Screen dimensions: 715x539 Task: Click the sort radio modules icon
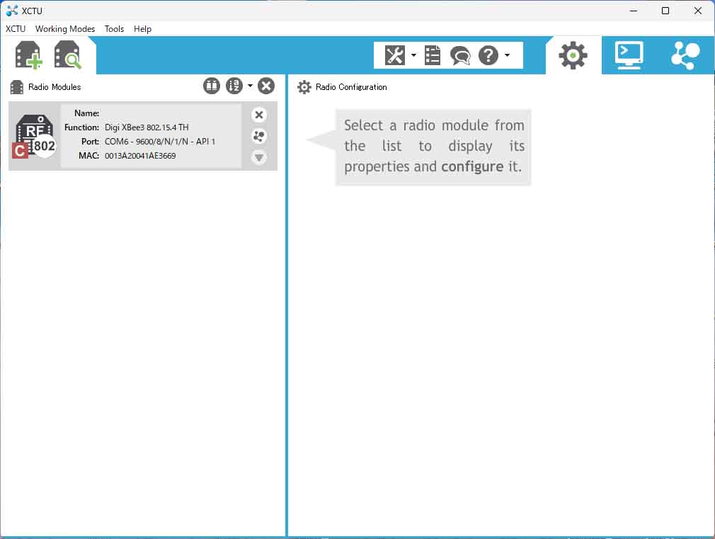tap(234, 86)
